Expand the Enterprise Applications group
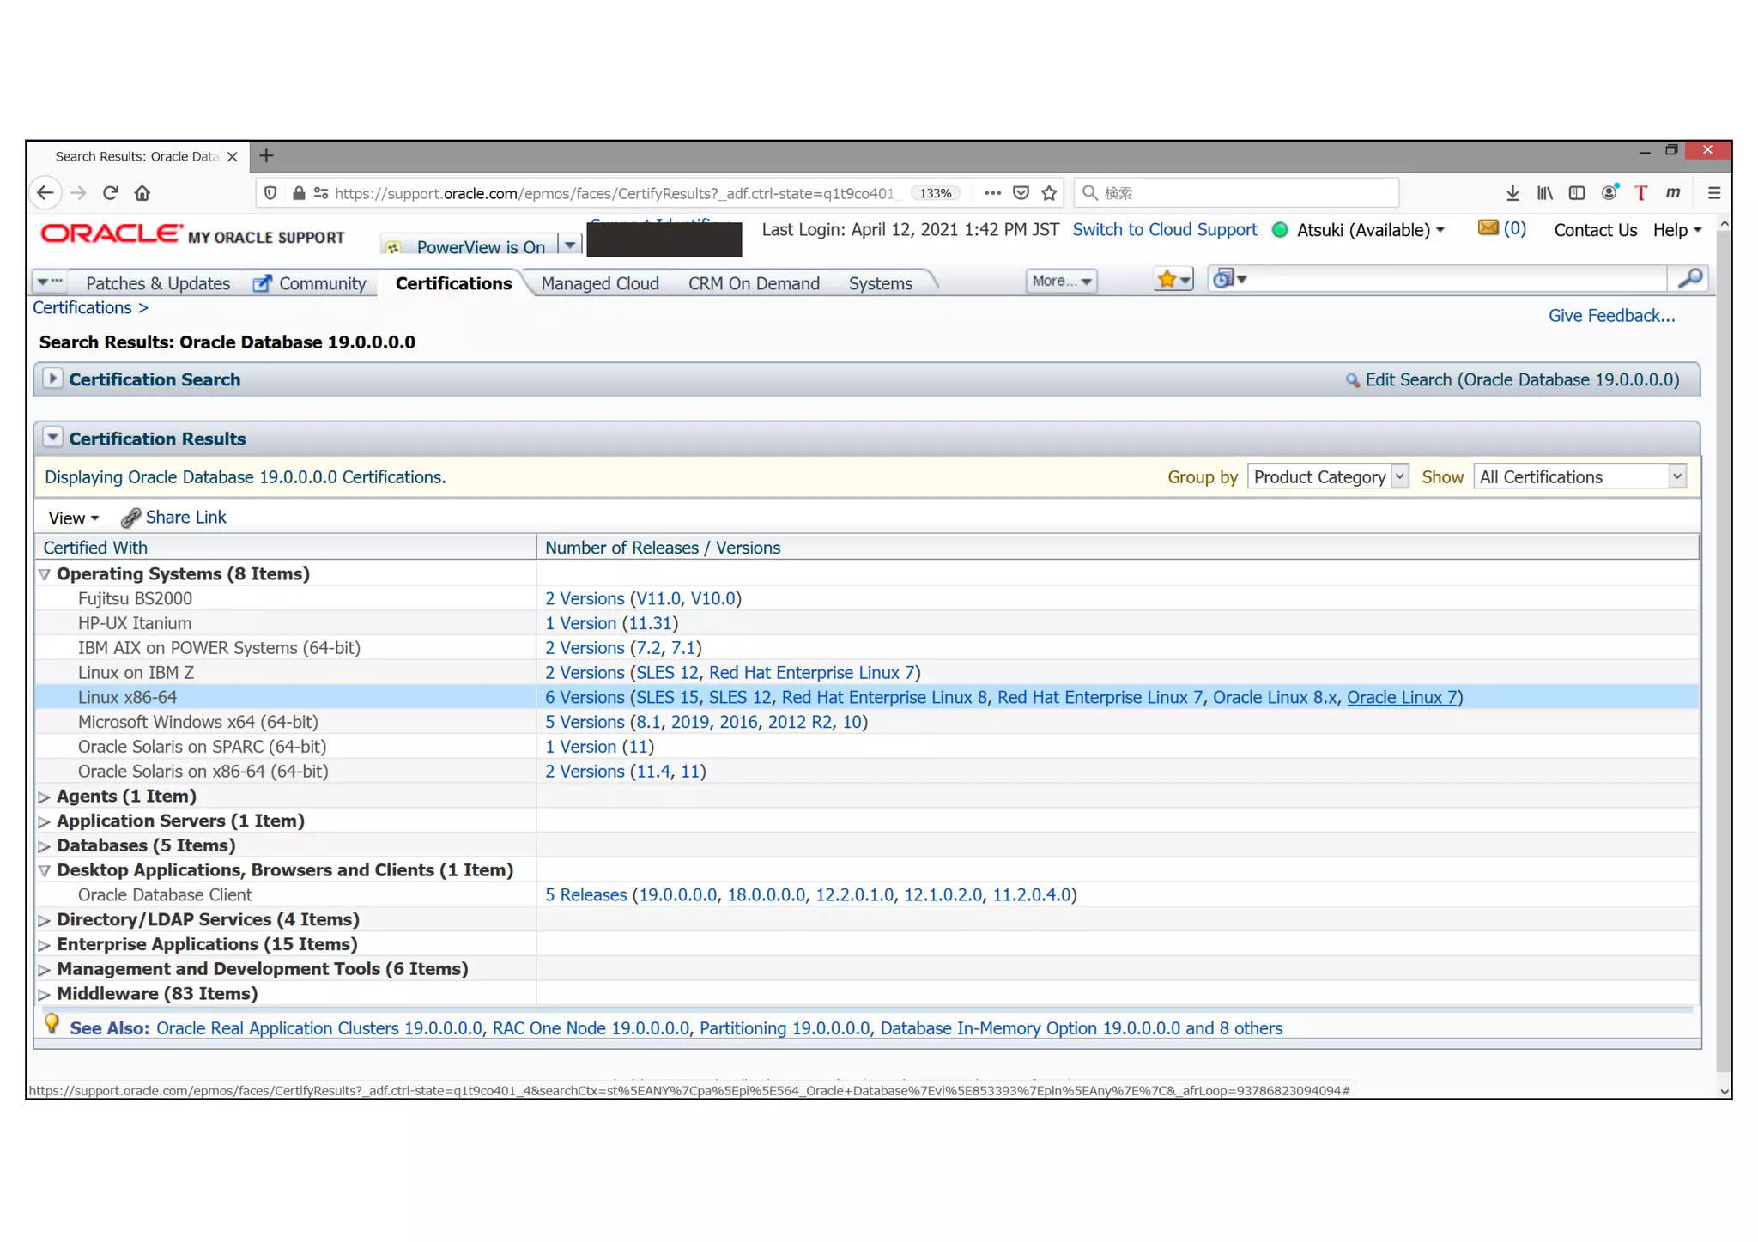1758x1242 pixels. tap(44, 945)
